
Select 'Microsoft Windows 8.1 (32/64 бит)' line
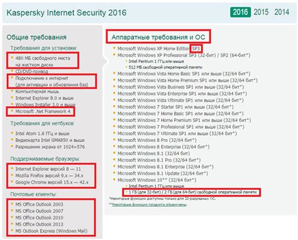pos(153,153)
